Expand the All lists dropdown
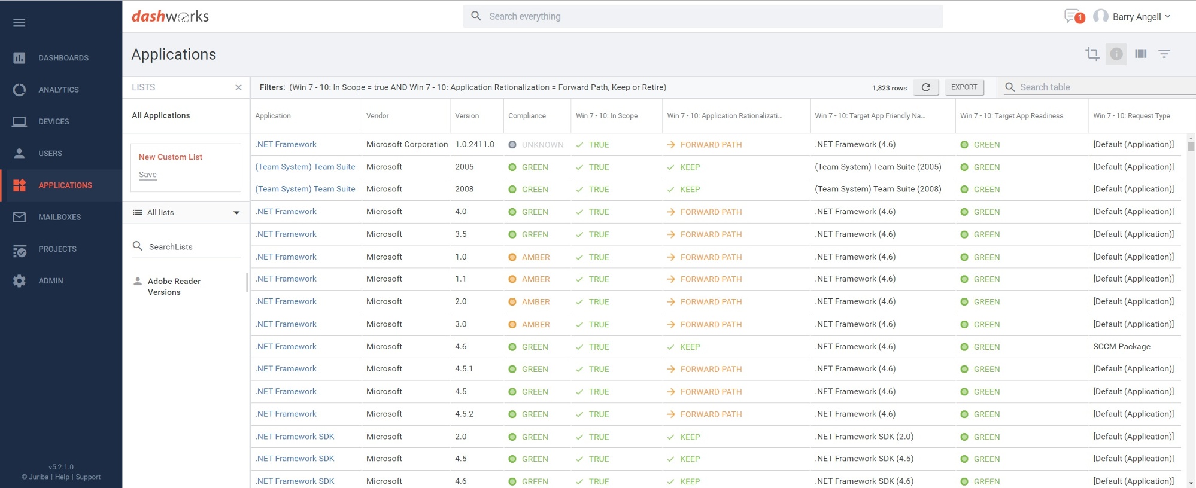Image resolution: width=1196 pixels, height=488 pixels. tap(236, 213)
